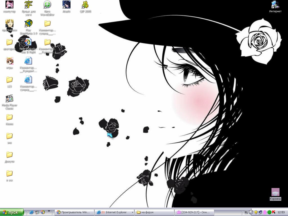Image resolution: width=288 pixels, height=216 pixels.
Task: Expand hidden system tray icons
Action: [251, 212]
